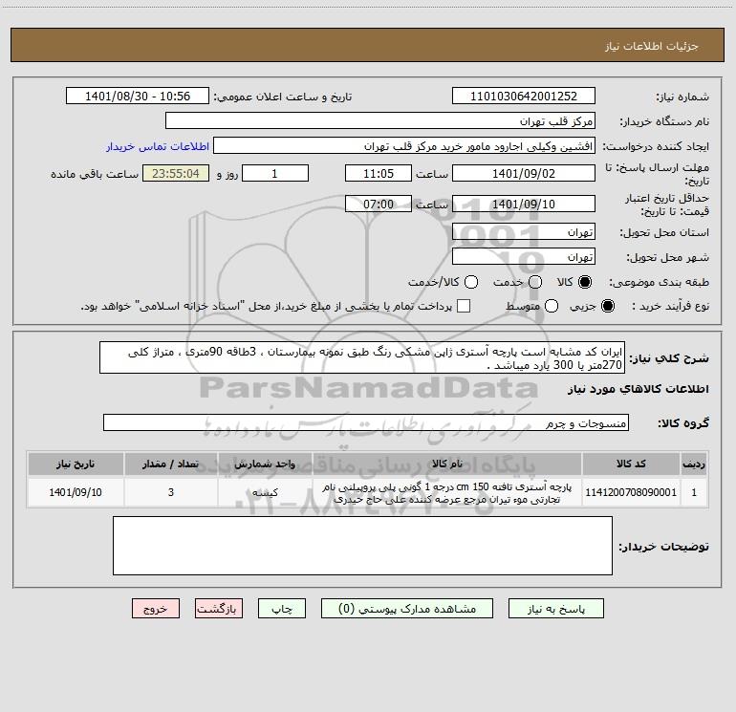Click the need date cell 1401/09/10 in table
Viewport: 736px width, 712px height.
click(76, 492)
